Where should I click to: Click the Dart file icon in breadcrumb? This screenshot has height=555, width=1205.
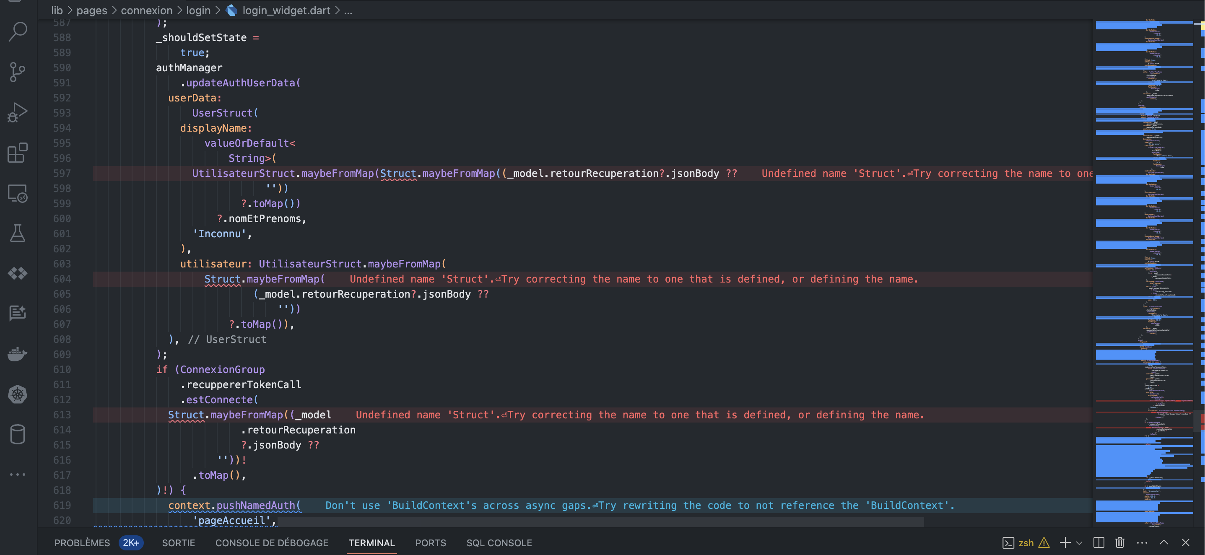pyautogui.click(x=231, y=10)
